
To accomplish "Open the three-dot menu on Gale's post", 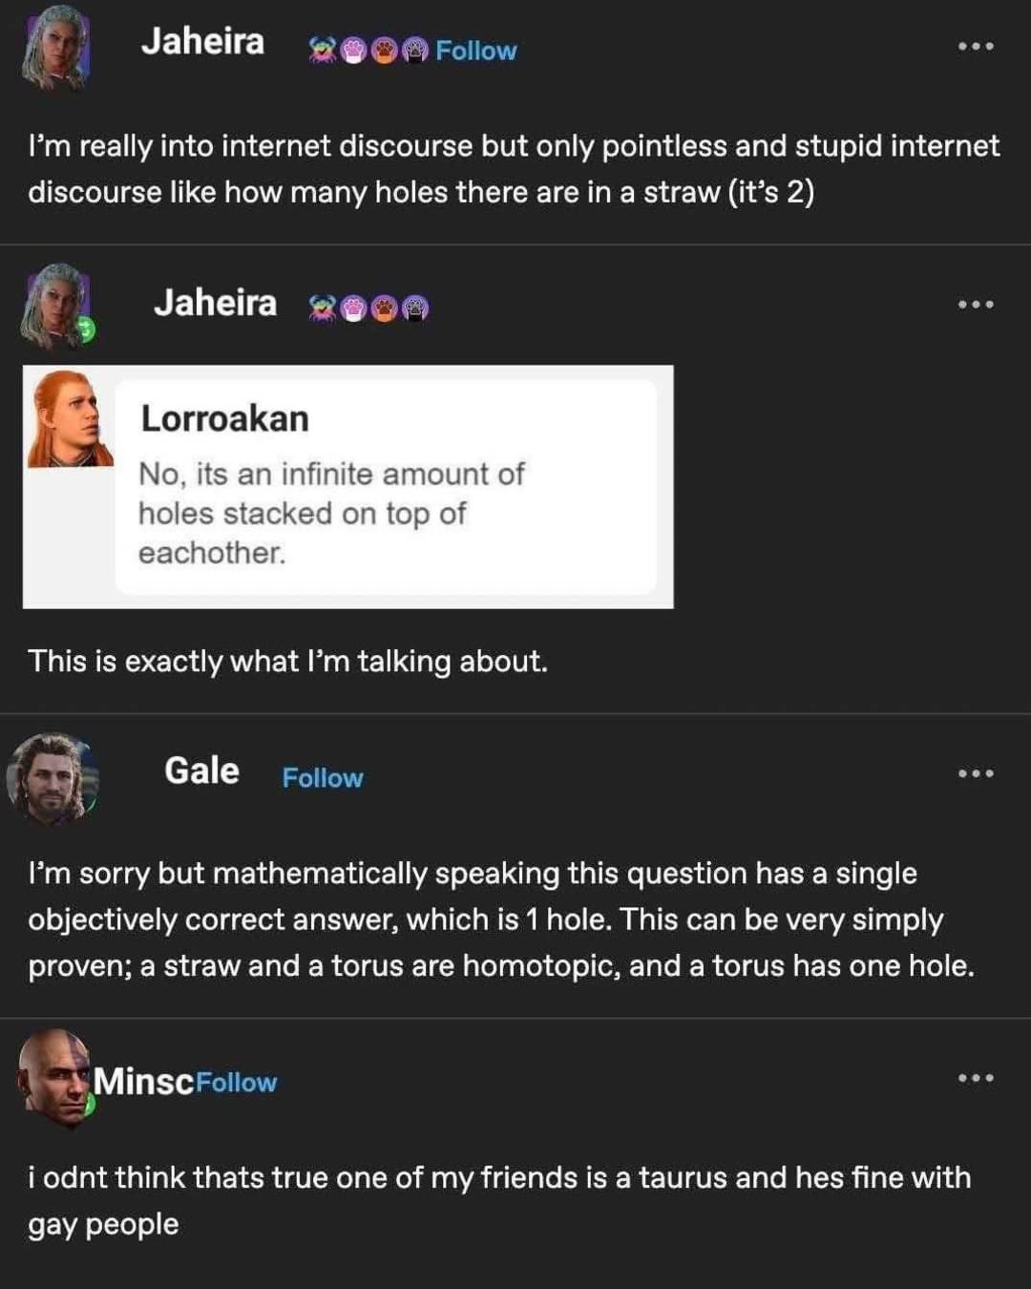I will point(976,773).
